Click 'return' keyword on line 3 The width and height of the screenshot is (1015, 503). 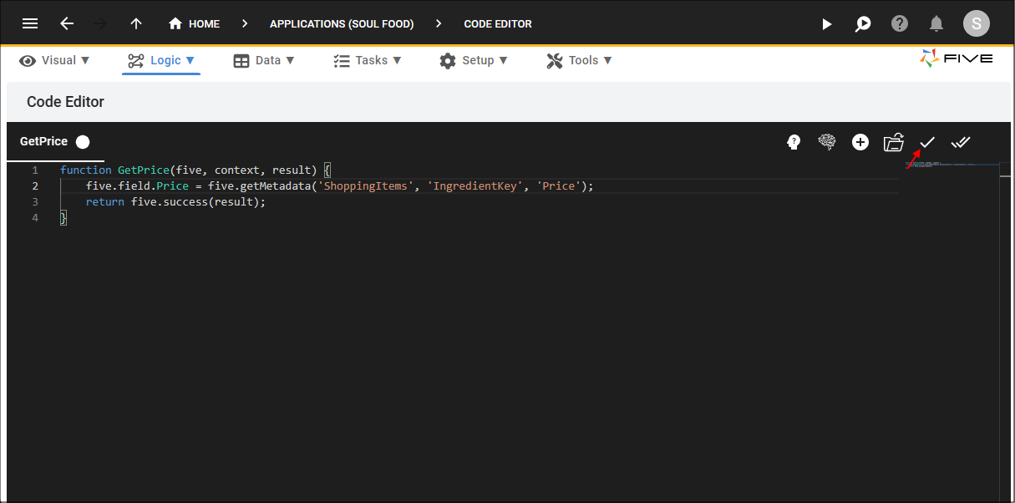click(105, 202)
